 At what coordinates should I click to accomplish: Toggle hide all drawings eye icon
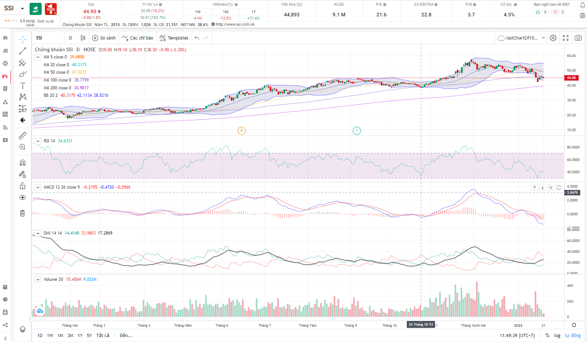tap(22, 198)
